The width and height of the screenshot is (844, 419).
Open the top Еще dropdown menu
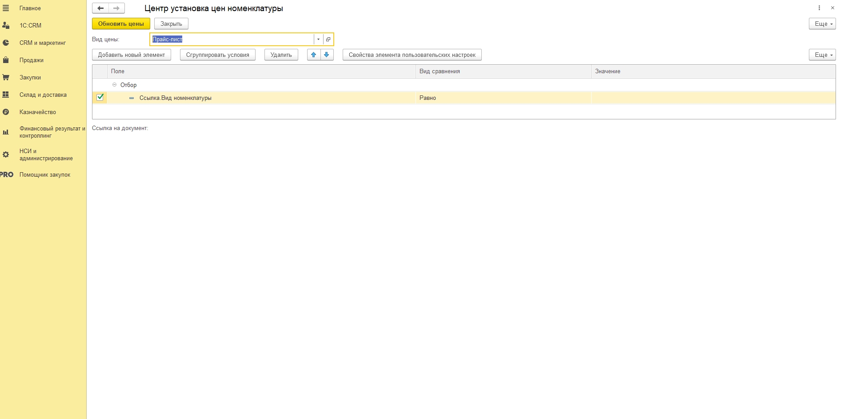(822, 24)
